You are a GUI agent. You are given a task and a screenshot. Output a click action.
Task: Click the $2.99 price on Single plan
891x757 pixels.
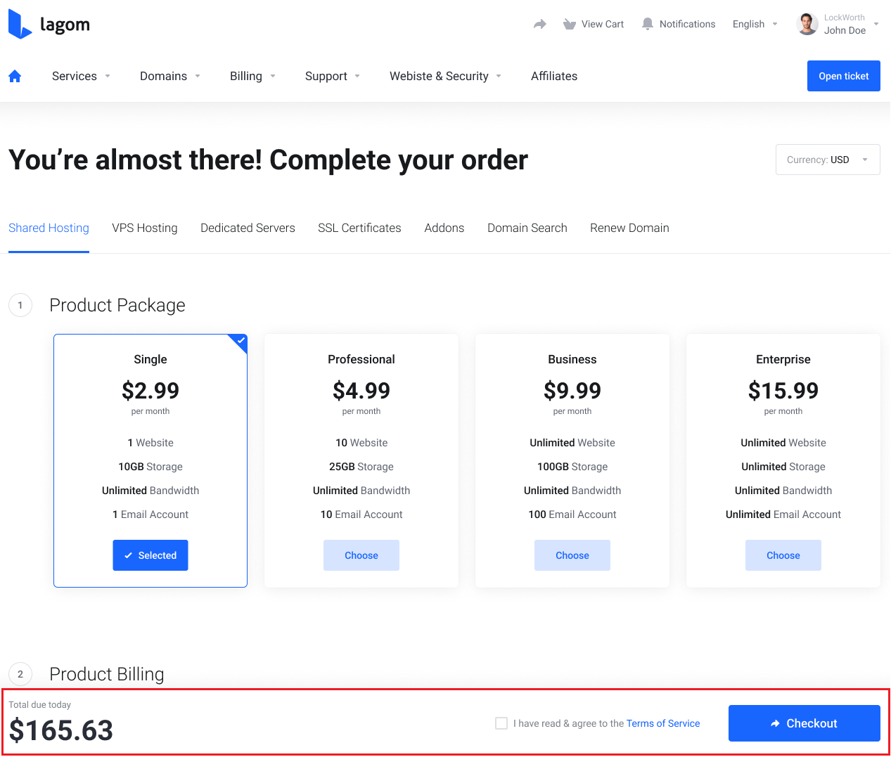pos(150,390)
